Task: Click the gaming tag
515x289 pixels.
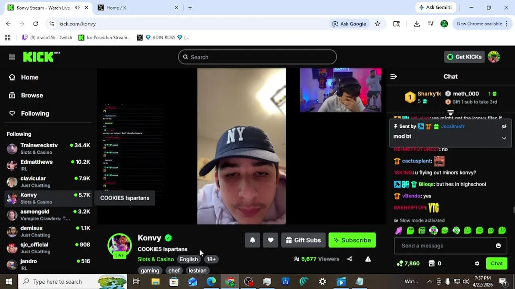Action: 150,271
